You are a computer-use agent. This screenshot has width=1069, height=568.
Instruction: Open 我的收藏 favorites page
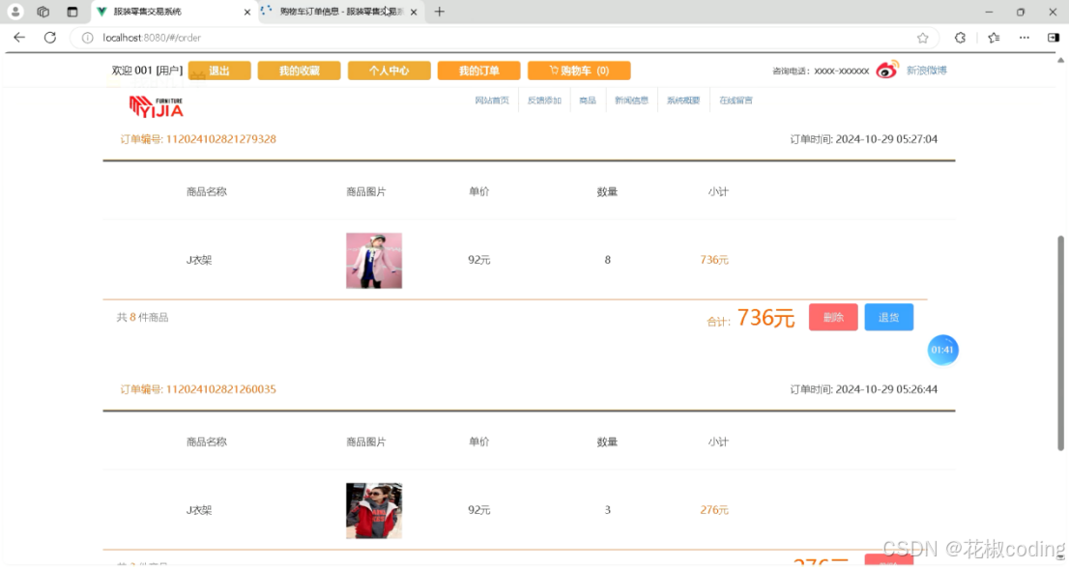pyautogui.click(x=300, y=71)
